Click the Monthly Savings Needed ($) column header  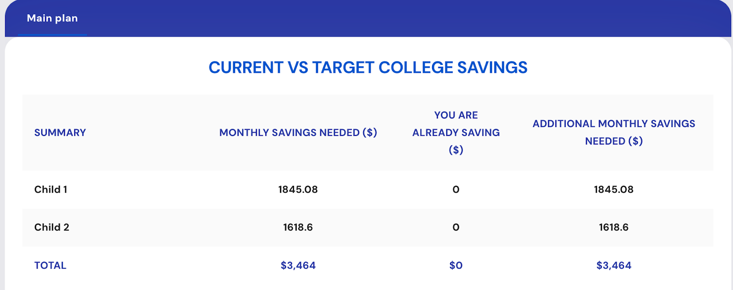(x=298, y=133)
